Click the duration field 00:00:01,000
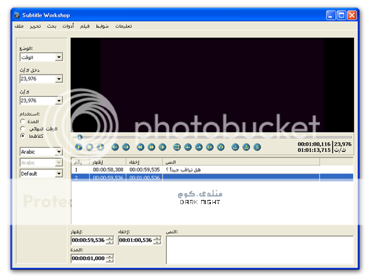The image size is (370, 278). [88, 258]
